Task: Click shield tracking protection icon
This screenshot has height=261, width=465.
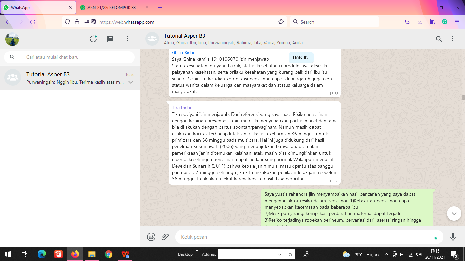Action: click(x=67, y=22)
